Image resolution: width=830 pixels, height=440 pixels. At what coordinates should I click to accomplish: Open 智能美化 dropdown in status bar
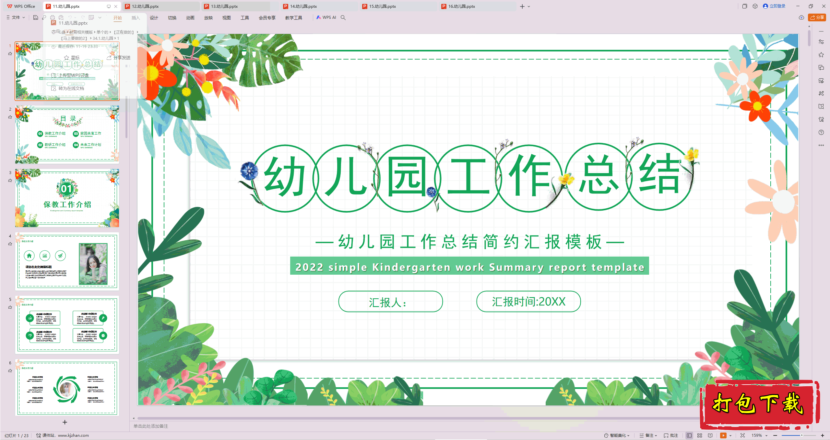click(x=617, y=435)
